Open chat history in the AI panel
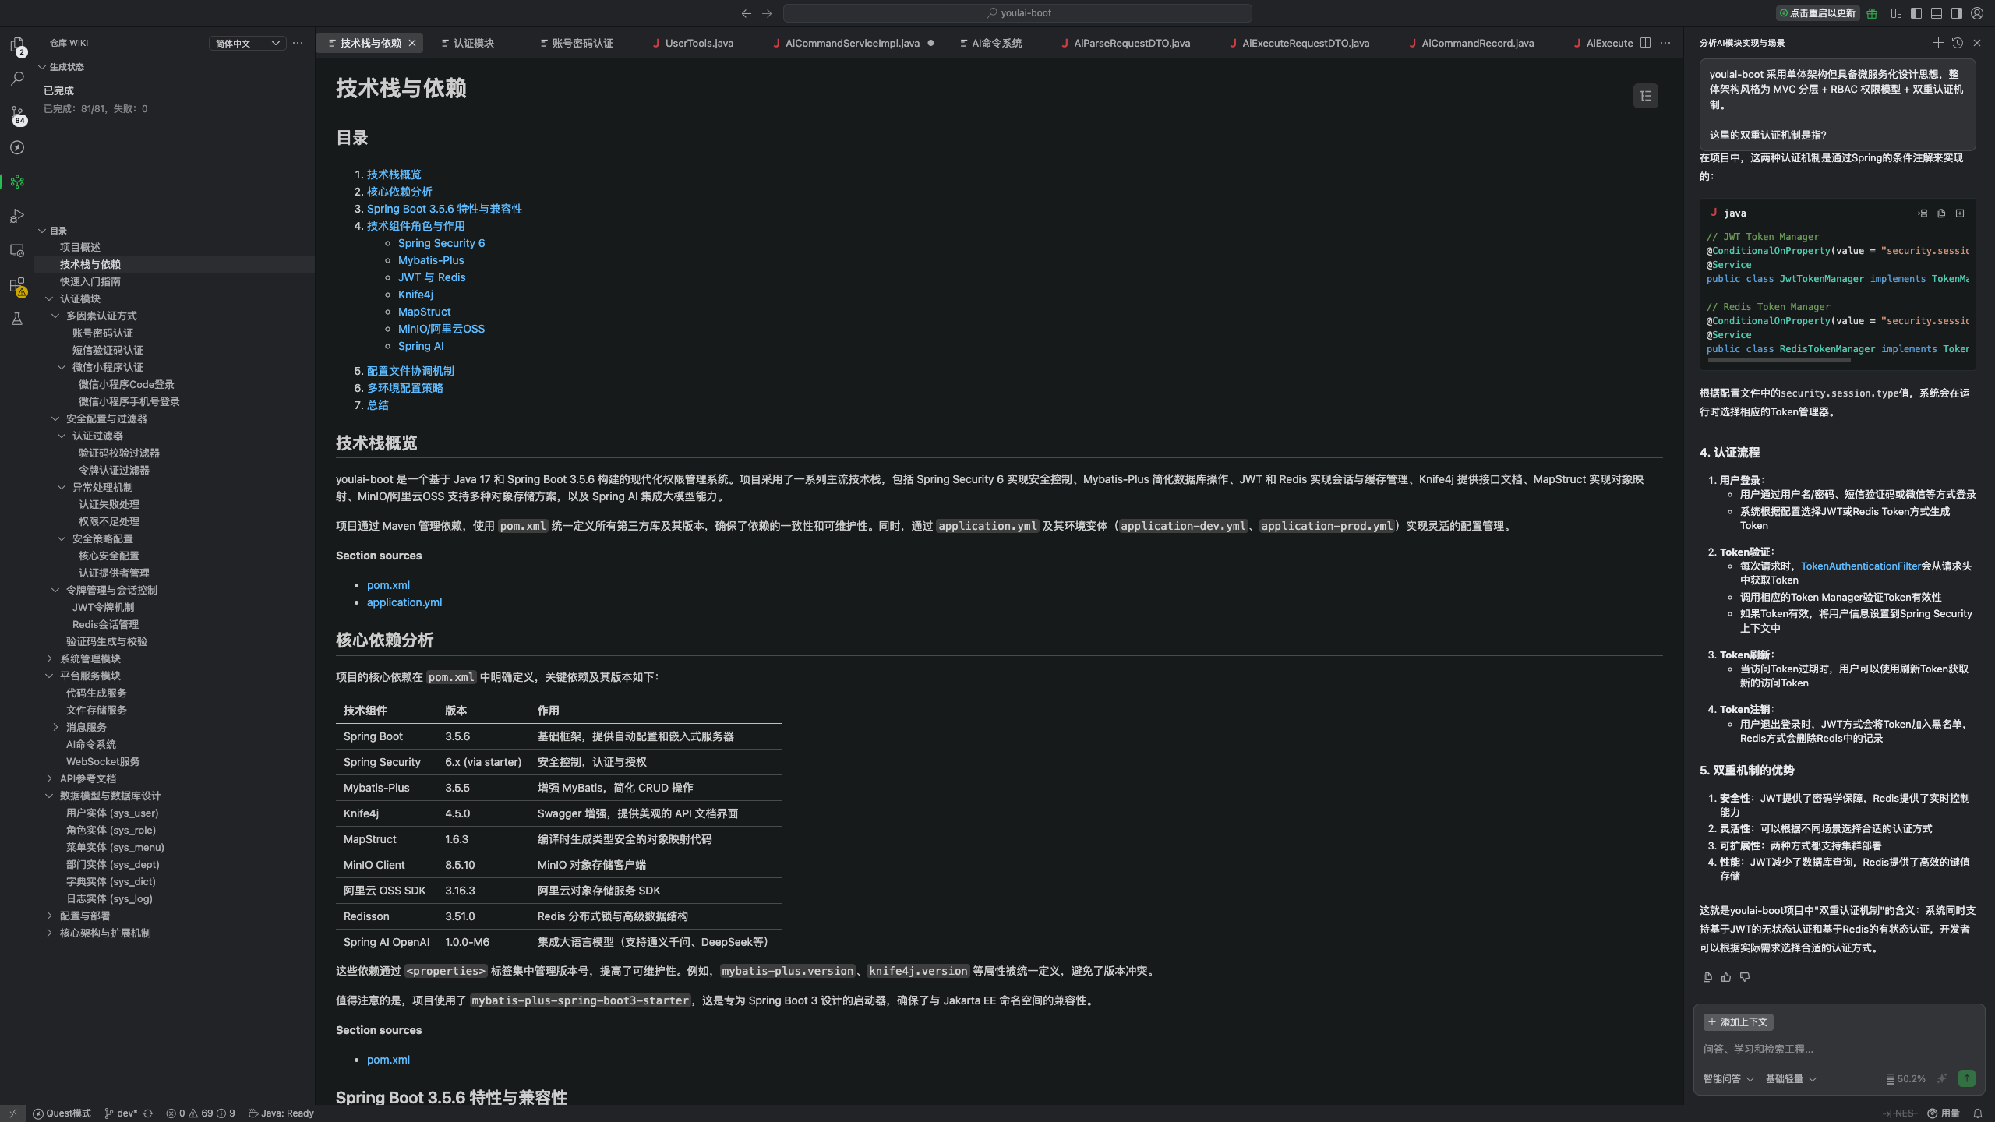1995x1122 pixels. [x=1957, y=43]
